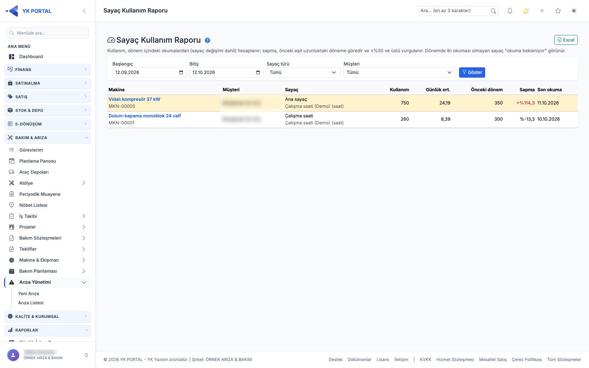This screenshot has height=368, width=589.
Task: Open KVKK footer link
Action: [426, 360]
